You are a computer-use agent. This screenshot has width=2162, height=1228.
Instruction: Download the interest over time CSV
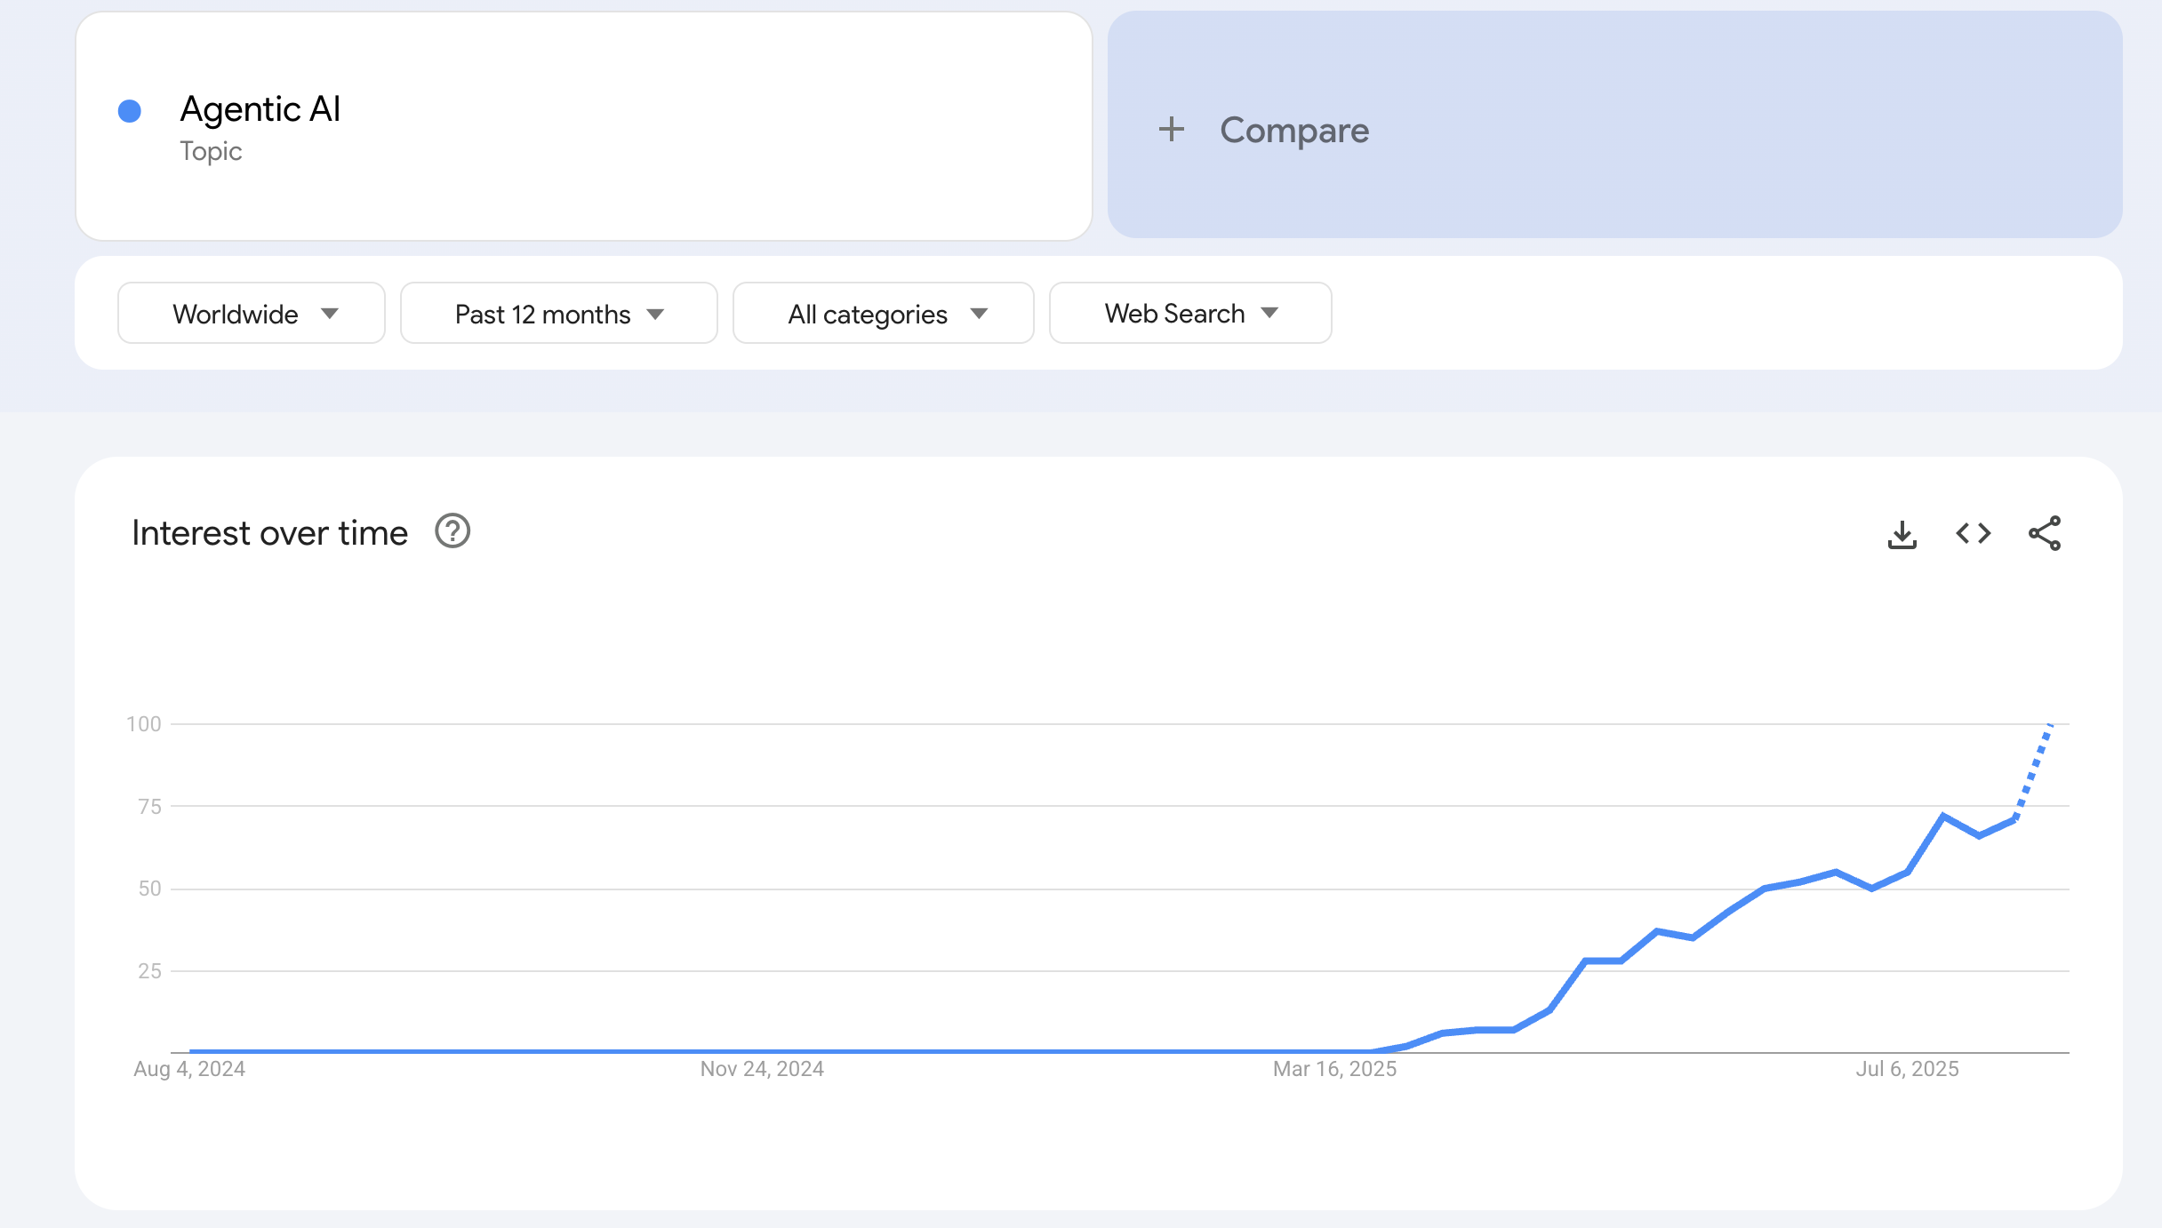(x=1902, y=534)
